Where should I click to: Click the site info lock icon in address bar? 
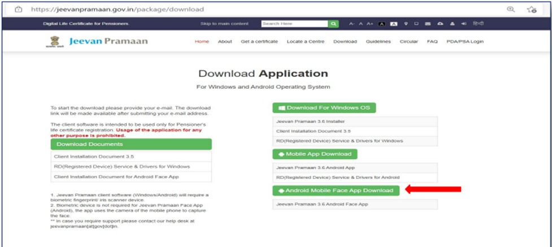coord(18,10)
